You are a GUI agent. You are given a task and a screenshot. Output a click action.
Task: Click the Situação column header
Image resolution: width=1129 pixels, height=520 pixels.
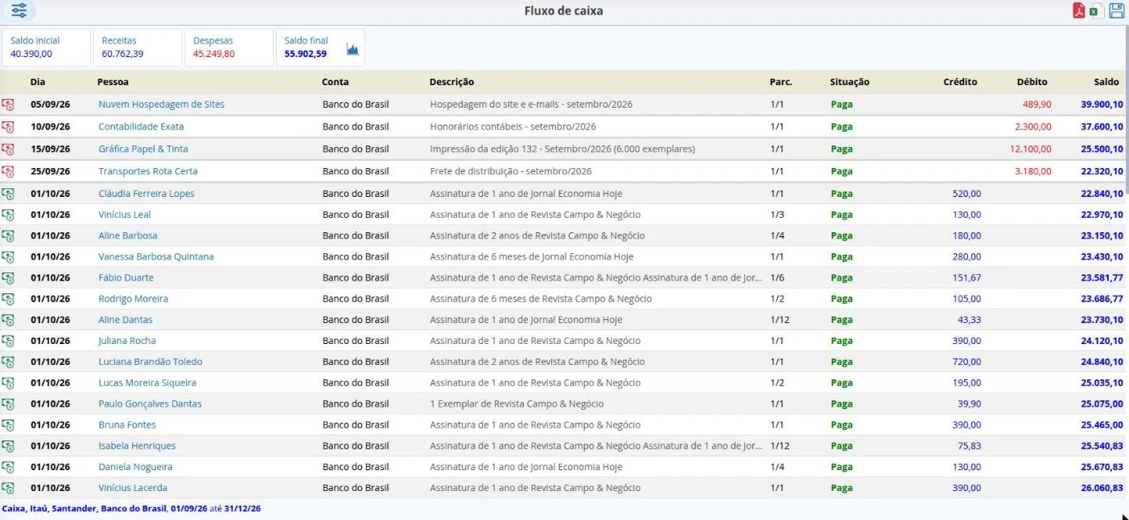850,82
